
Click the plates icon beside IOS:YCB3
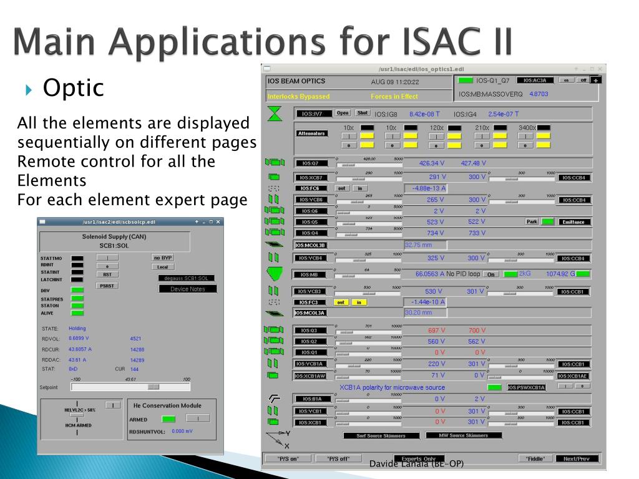click(x=273, y=291)
